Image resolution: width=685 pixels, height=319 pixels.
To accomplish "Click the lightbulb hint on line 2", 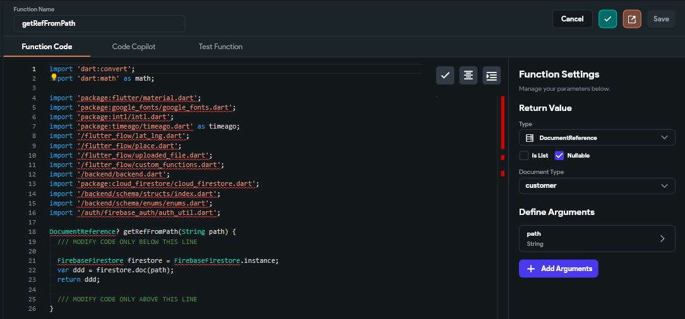I will [54, 78].
